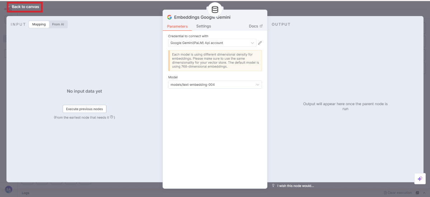Click Execute previous nodes button

click(x=85, y=109)
